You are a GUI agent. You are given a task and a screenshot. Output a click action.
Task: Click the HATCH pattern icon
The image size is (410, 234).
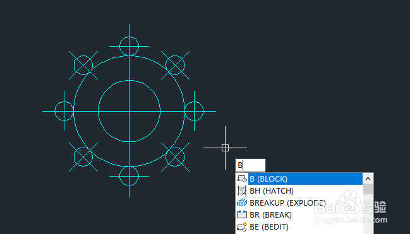tap(242, 191)
